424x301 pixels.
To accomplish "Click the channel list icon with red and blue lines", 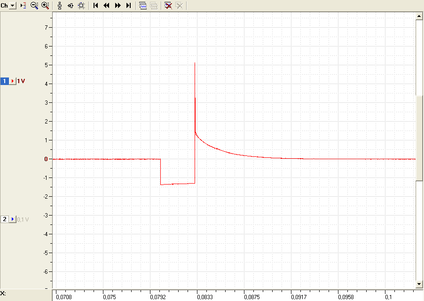I will click(23, 6).
